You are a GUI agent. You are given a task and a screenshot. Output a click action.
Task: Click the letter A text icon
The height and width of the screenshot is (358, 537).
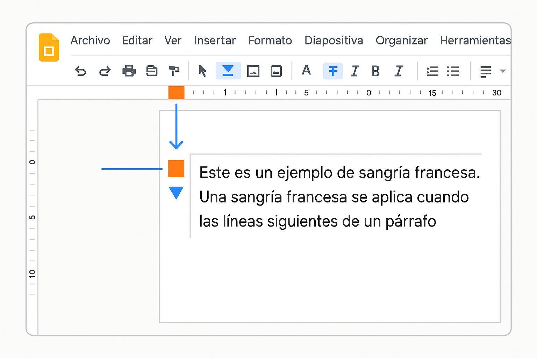pyautogui.click(x=306, y=70)
